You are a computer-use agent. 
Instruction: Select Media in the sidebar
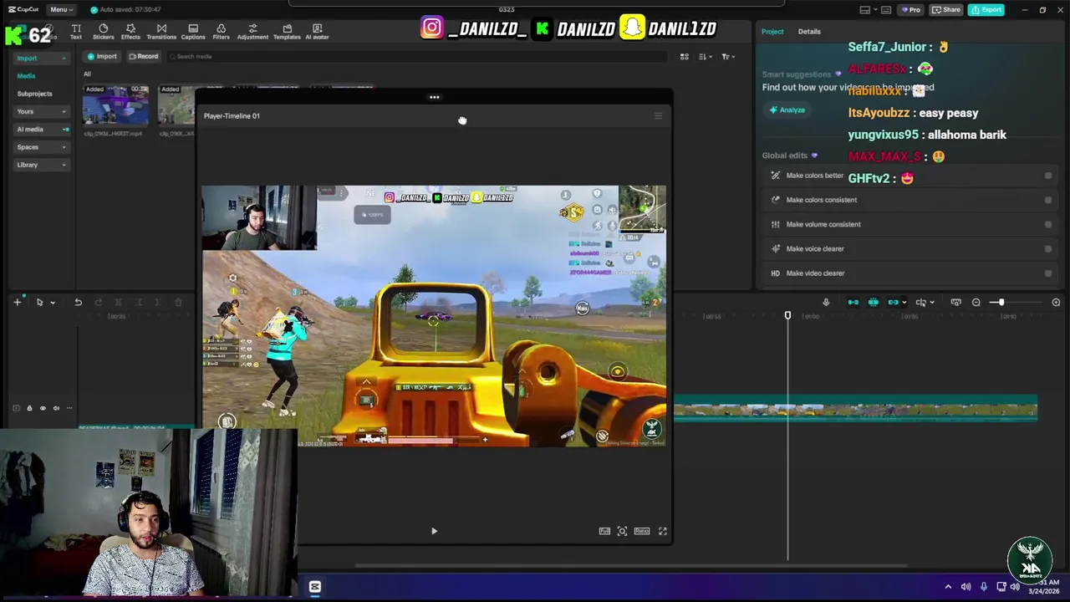tap(27, 75)
